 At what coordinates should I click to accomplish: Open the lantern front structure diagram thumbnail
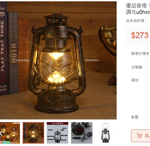click(x=58, y=133)
